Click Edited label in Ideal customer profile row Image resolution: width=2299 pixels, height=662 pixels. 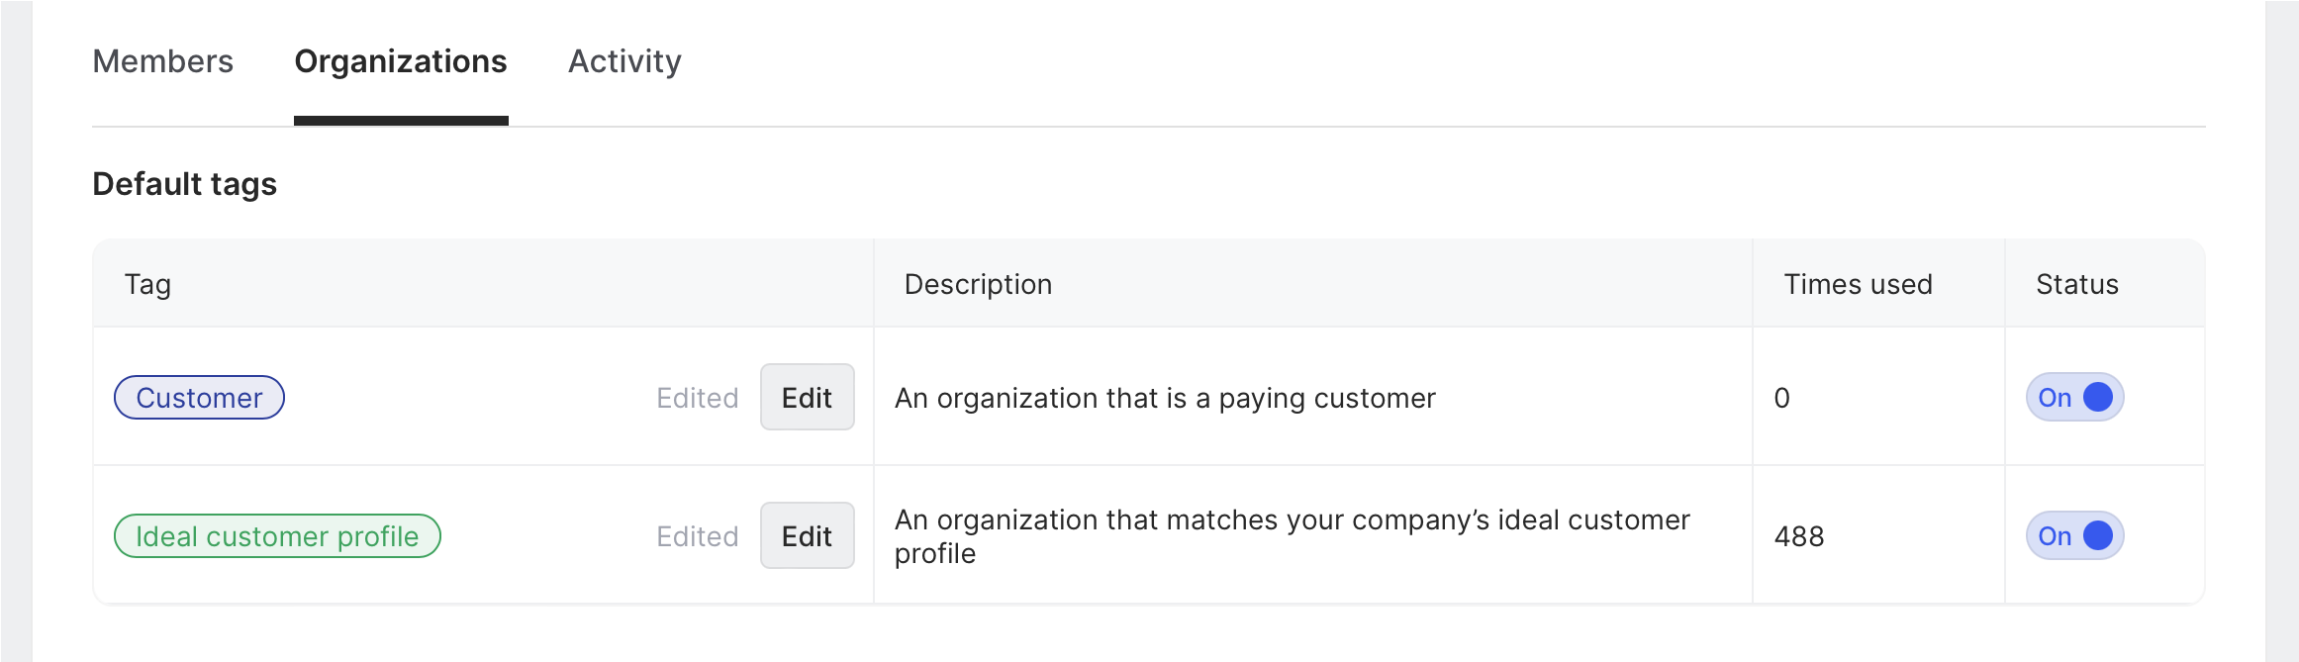698,536
